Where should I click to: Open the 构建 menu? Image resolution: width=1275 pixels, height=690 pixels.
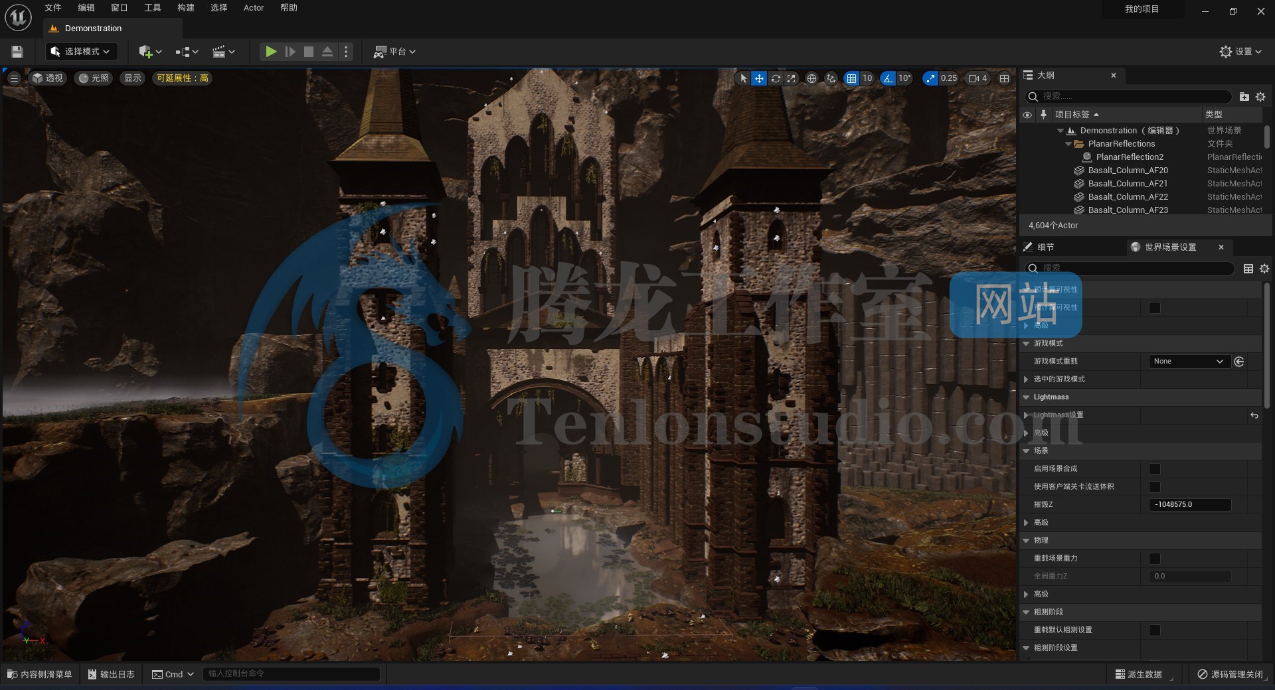(x=186, y=8)
